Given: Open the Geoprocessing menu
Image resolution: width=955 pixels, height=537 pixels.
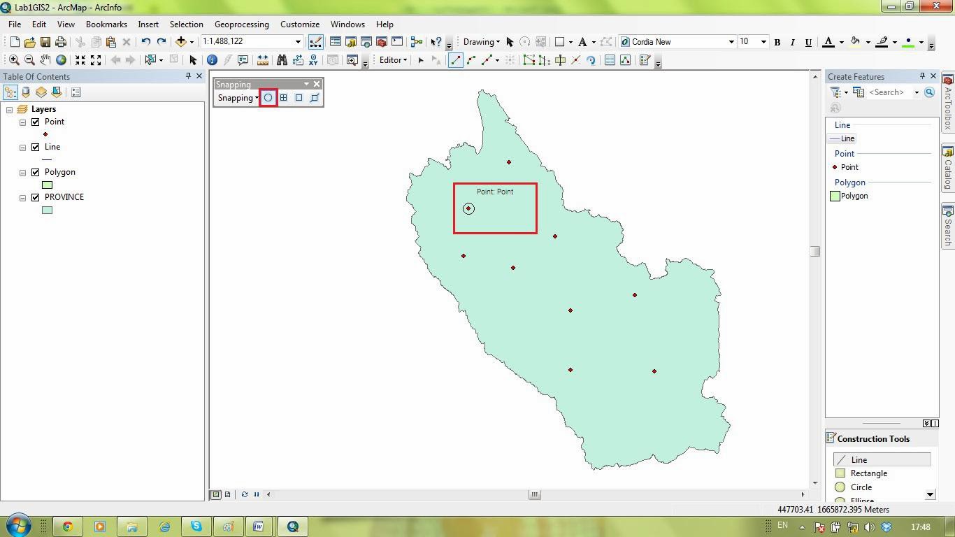Looking at the screenshot, I should 241,24.
